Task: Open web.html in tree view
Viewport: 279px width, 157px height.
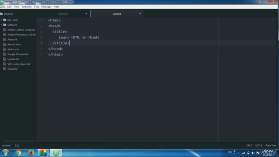Action: coord(13,69)
